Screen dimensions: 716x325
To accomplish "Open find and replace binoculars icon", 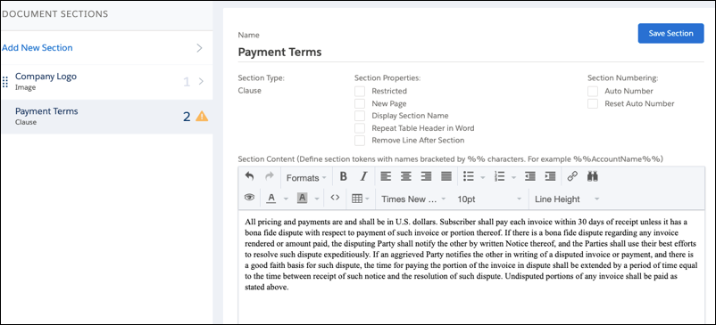I will [x=593, y=176].
